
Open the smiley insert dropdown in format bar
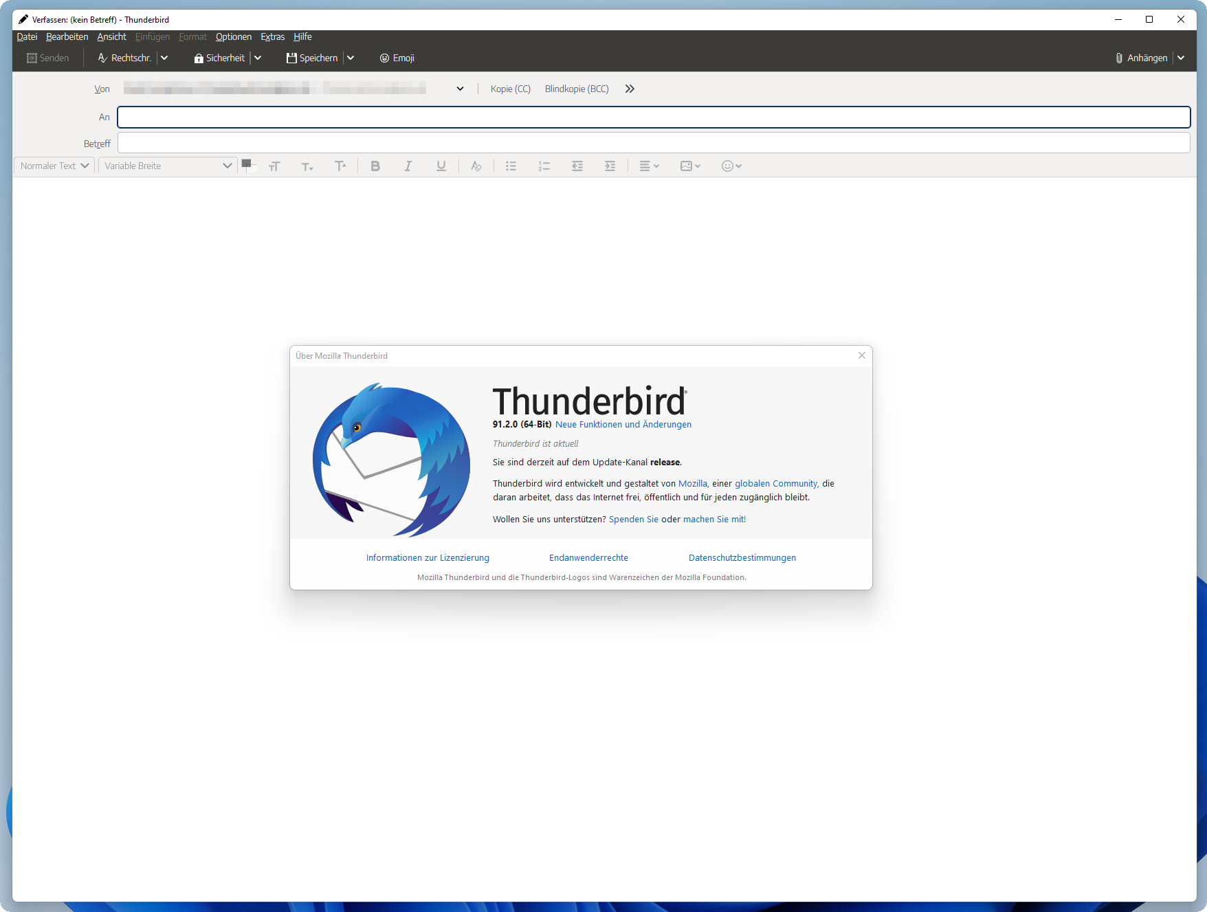[731, 166]
